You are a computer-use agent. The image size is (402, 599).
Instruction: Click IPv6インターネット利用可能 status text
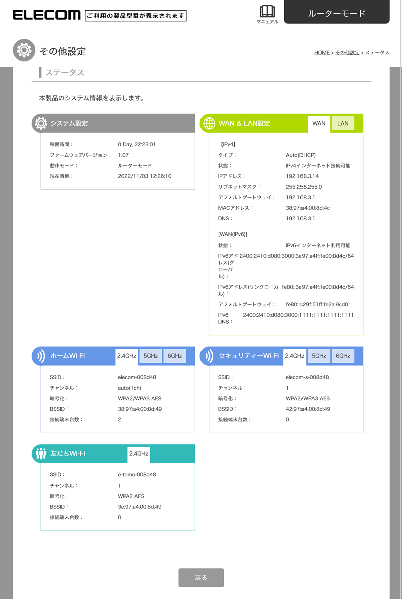pyautogui.click(x=318, y=245)
